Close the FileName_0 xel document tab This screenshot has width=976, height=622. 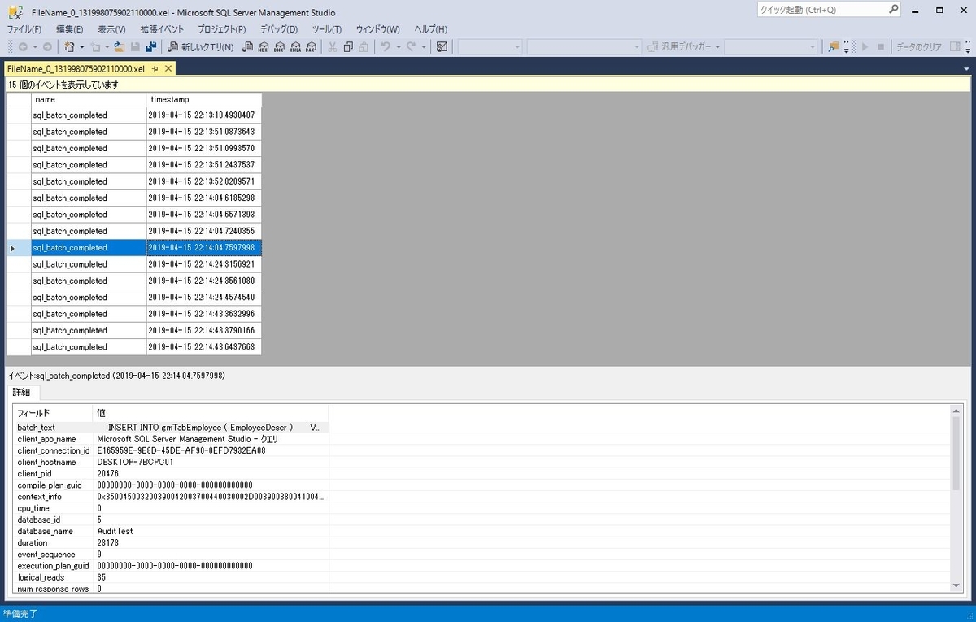168,69
